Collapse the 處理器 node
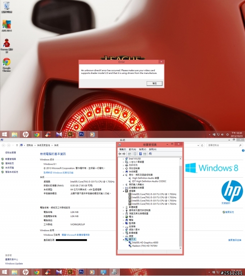The width and height of the screenshot is (245, 276). click(123, 191)
